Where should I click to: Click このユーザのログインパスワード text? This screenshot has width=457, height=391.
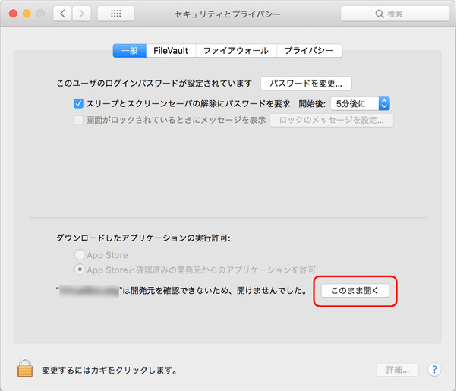(154, 84)
